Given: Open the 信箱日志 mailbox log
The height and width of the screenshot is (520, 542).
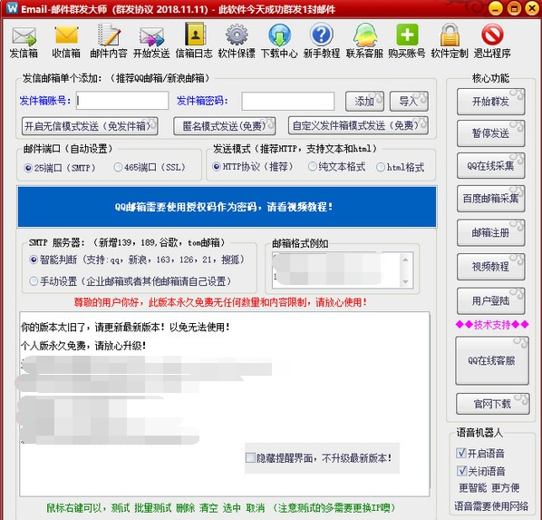Looking at the screenshot, I should coord(194,41).
